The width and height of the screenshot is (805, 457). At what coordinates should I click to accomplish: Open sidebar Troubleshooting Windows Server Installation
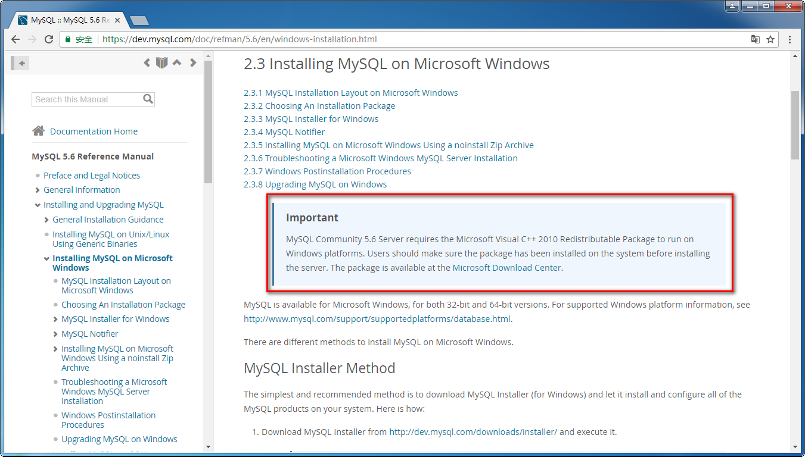pyautogui.click(x=114, y=392)
